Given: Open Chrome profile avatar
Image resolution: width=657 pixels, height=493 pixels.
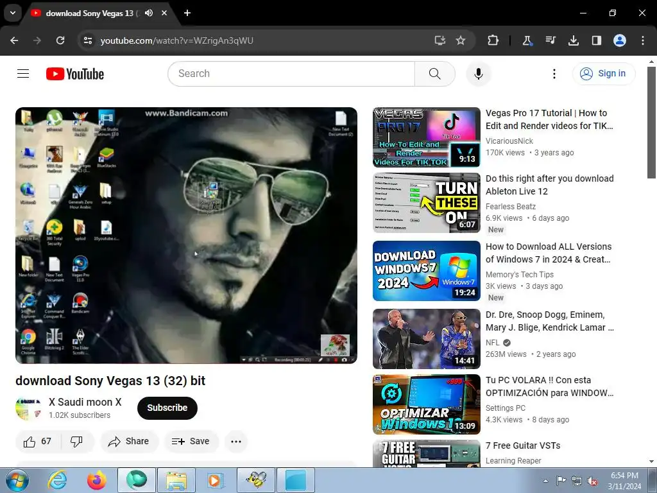Looking at the screenshot, I should (620, 40).
